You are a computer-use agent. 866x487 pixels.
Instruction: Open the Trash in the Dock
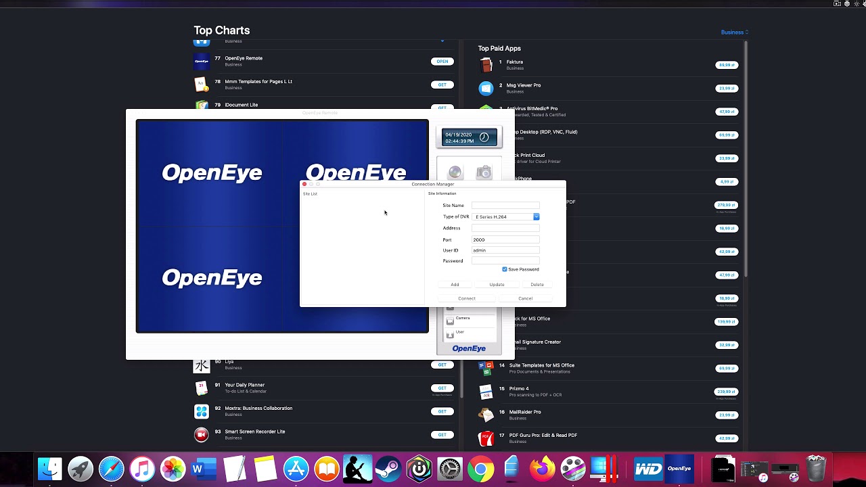click(x=816, y=469)
